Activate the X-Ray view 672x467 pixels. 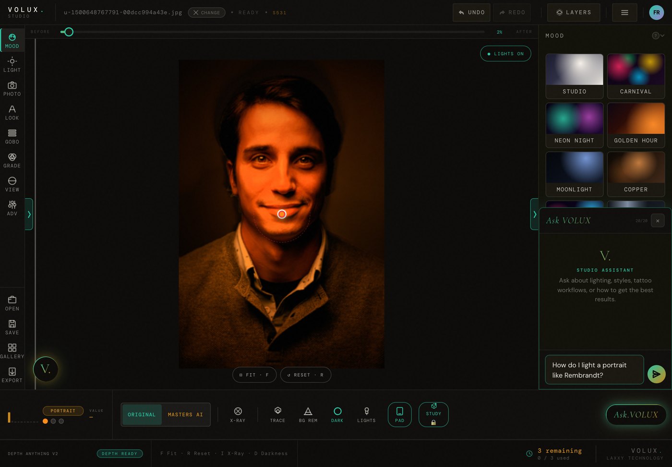(238, 415)
